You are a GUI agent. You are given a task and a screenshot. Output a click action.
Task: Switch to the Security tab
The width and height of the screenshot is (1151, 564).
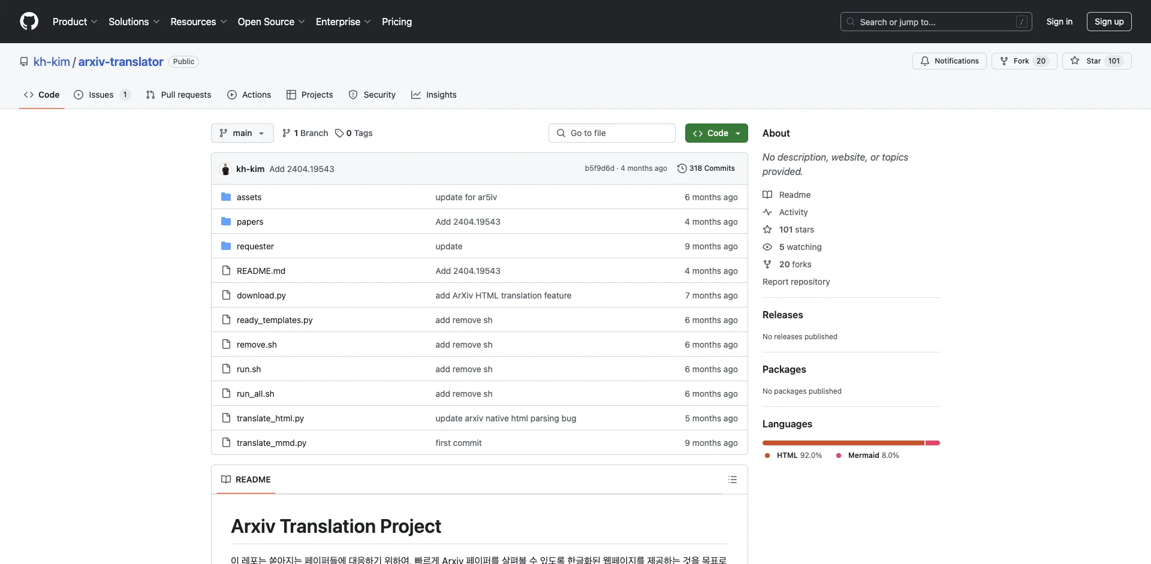372,95
